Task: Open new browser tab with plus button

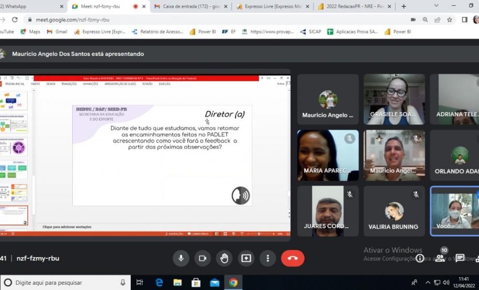Action: pyautogui.click(x=404, y=6)
